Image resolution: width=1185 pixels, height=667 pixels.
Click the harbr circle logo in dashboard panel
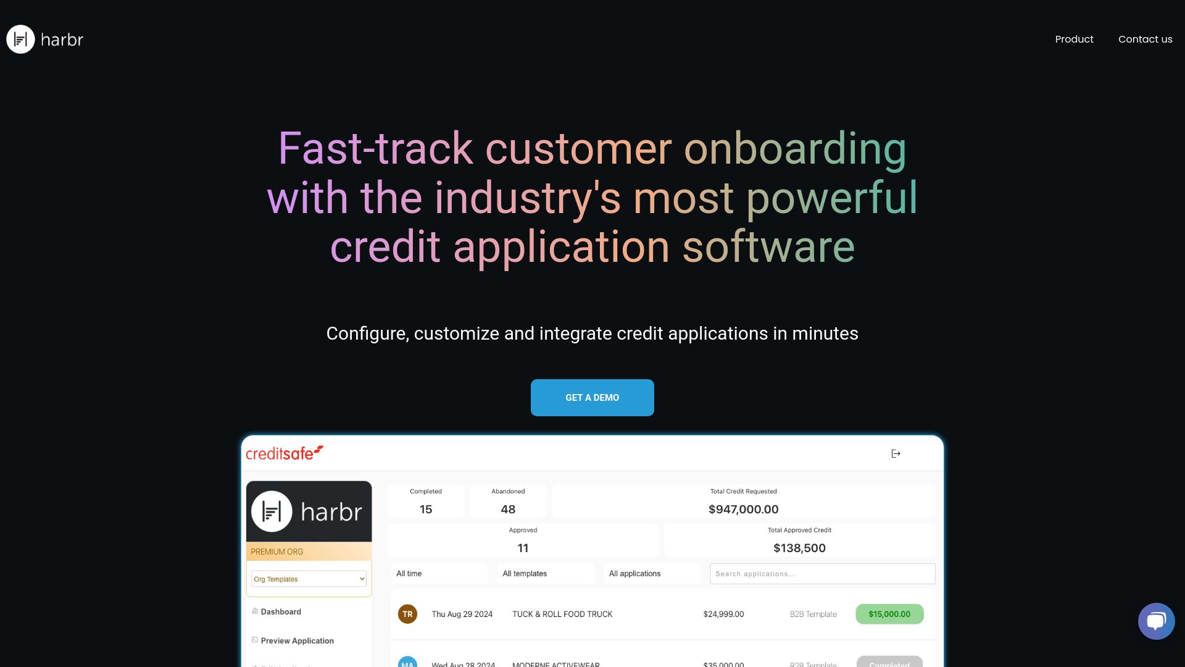point(272,511)
